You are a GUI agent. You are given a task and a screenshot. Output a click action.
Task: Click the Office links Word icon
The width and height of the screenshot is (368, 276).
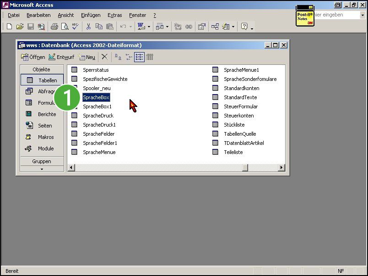pos(141,27)
